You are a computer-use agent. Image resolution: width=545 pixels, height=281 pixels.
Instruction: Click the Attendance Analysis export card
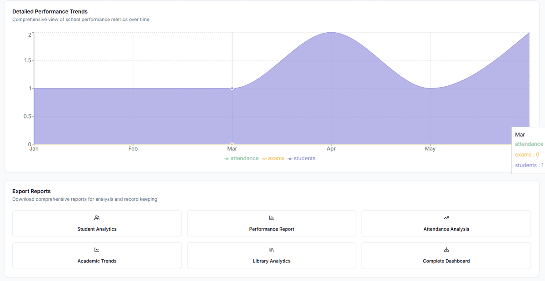tap(446, 223)
